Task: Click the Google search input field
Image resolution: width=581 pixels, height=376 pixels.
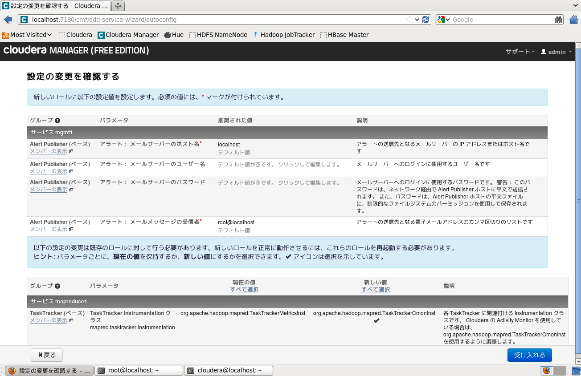Action: click(x=501, y=20)
